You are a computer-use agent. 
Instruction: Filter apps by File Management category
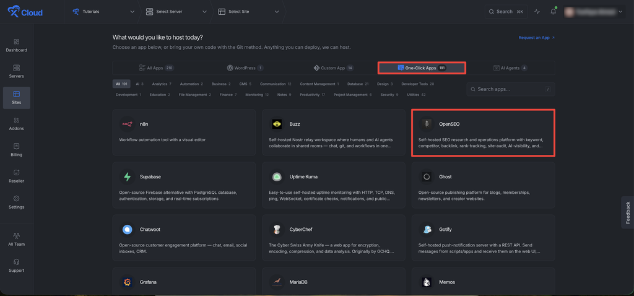tap(195, 95)
